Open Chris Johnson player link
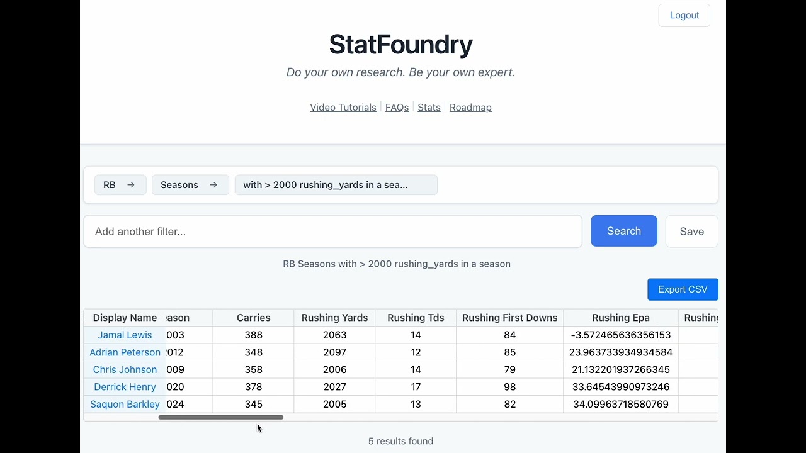Viewport: 806px width, 453px height. coord(125,370)
